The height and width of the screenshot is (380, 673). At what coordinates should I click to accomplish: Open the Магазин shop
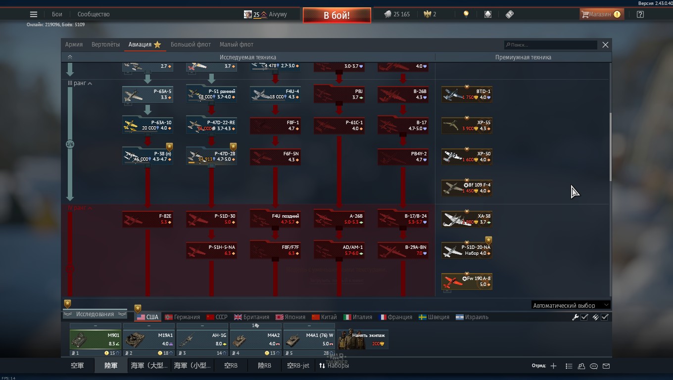pyautogui.click(x=601, y=14)
